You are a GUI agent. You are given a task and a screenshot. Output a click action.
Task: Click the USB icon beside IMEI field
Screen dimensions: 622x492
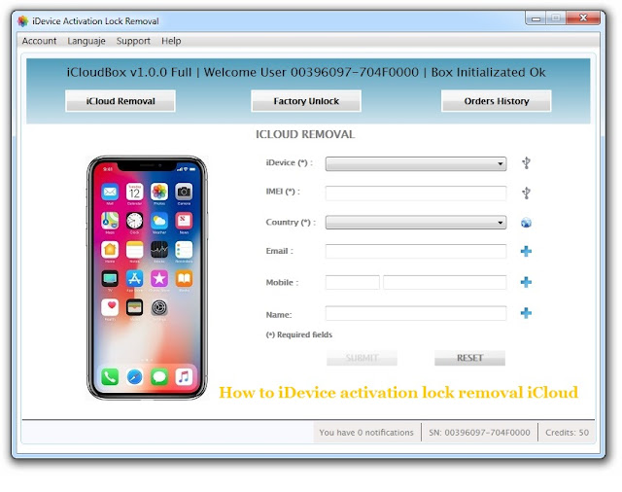point(526,193)
